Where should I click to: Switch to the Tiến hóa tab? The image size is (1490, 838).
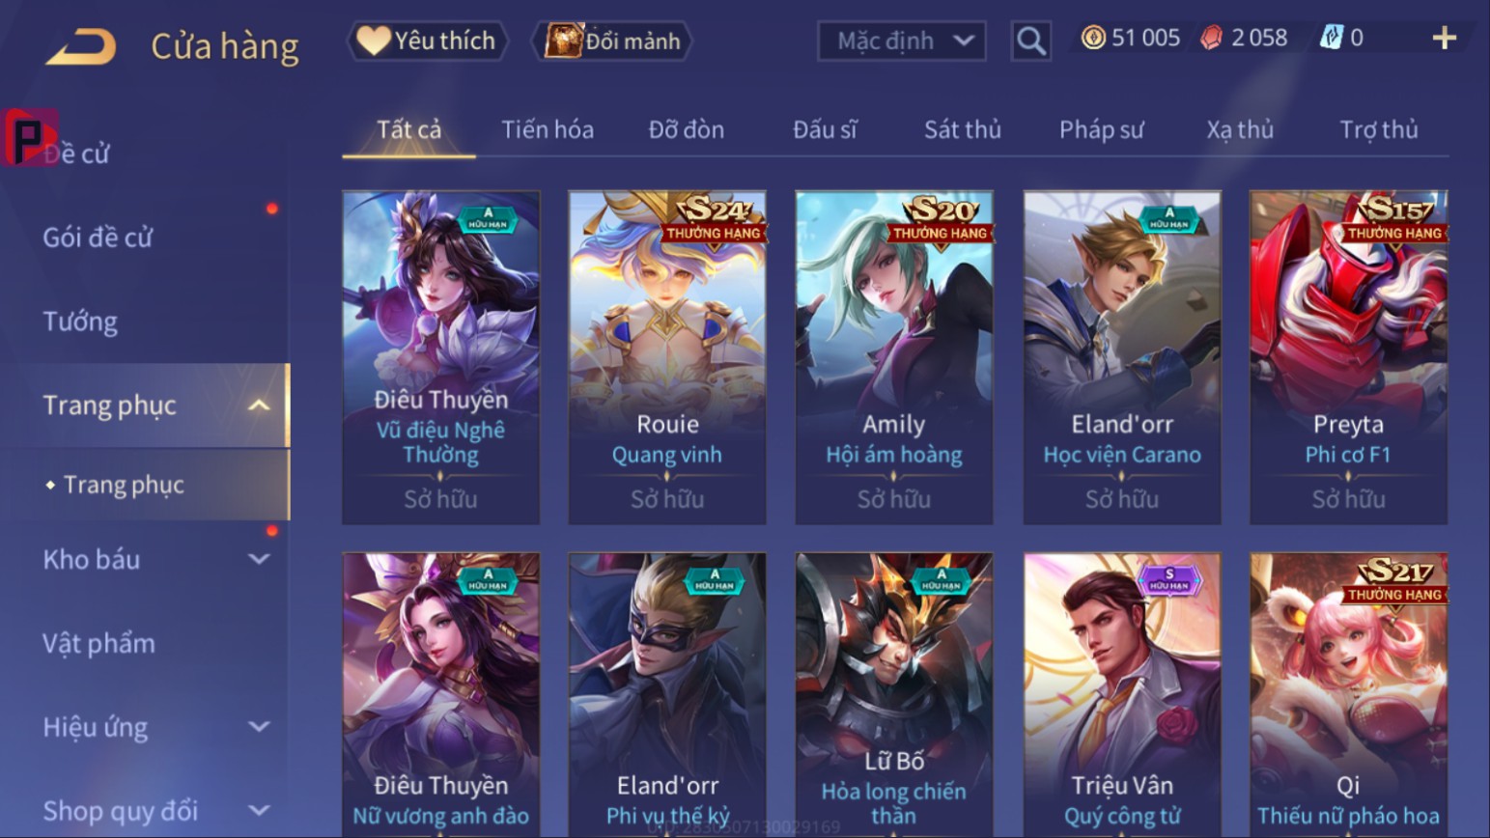(548, 129)
